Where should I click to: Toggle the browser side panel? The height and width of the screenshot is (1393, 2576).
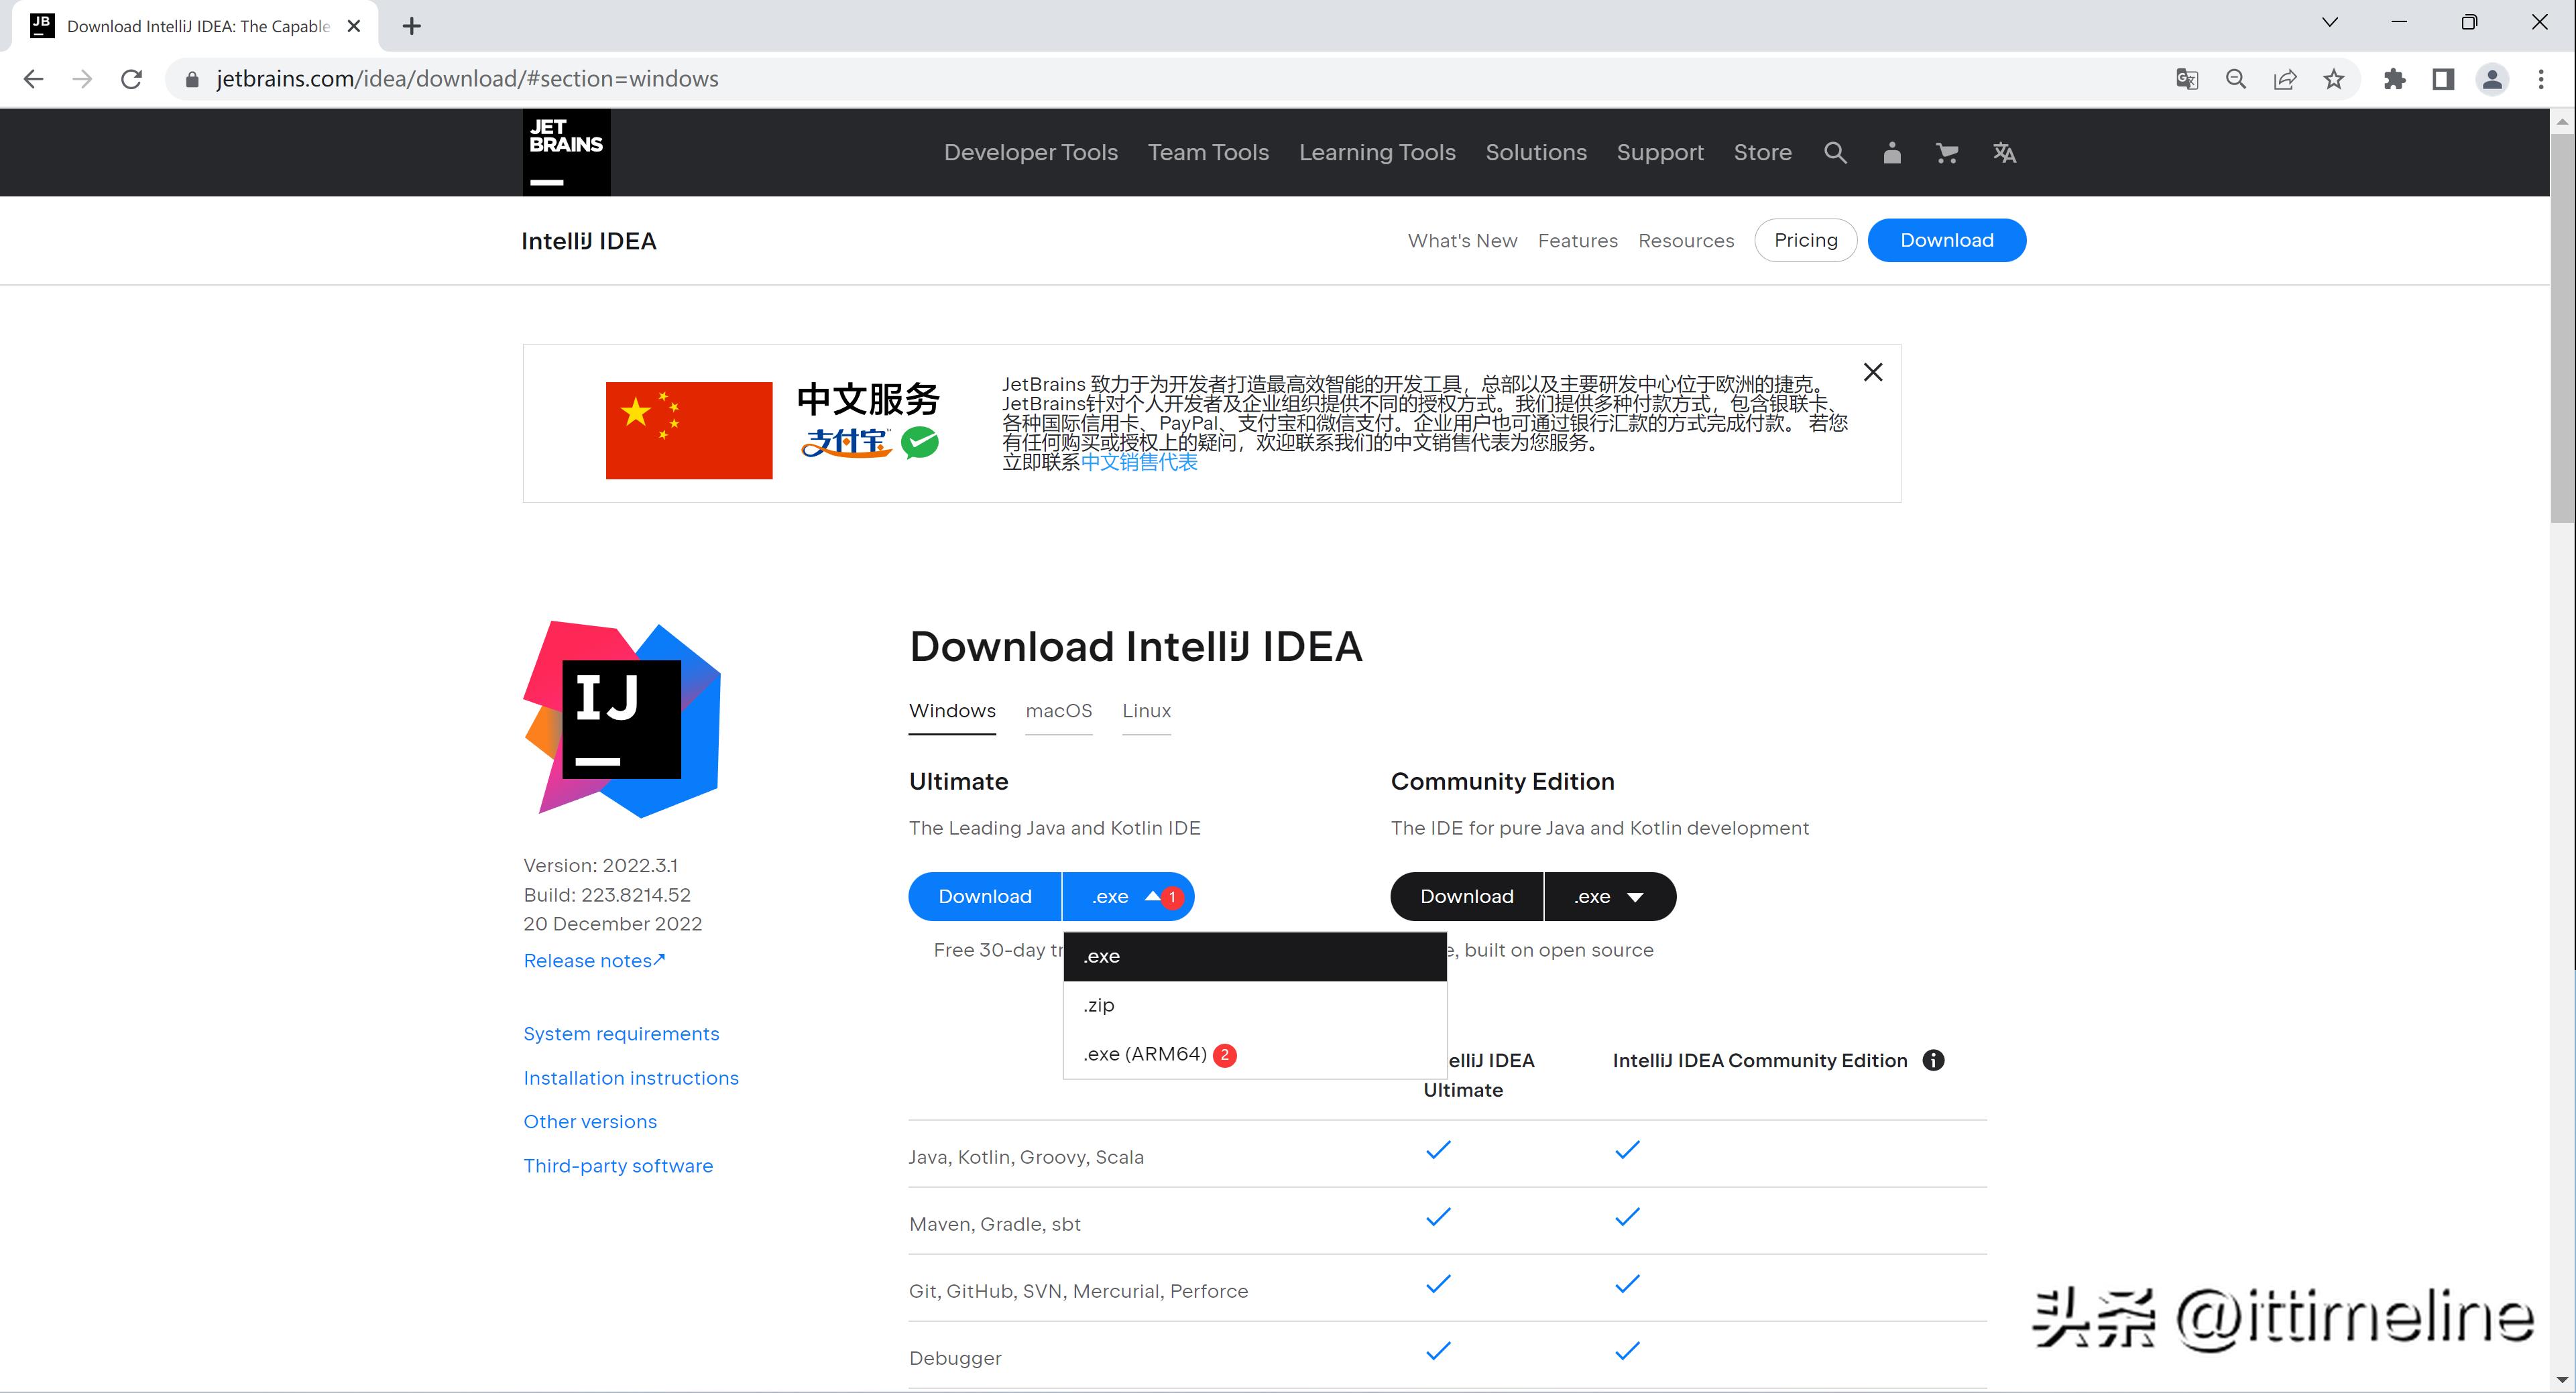pyautogui.click(x=2443, y=79)
